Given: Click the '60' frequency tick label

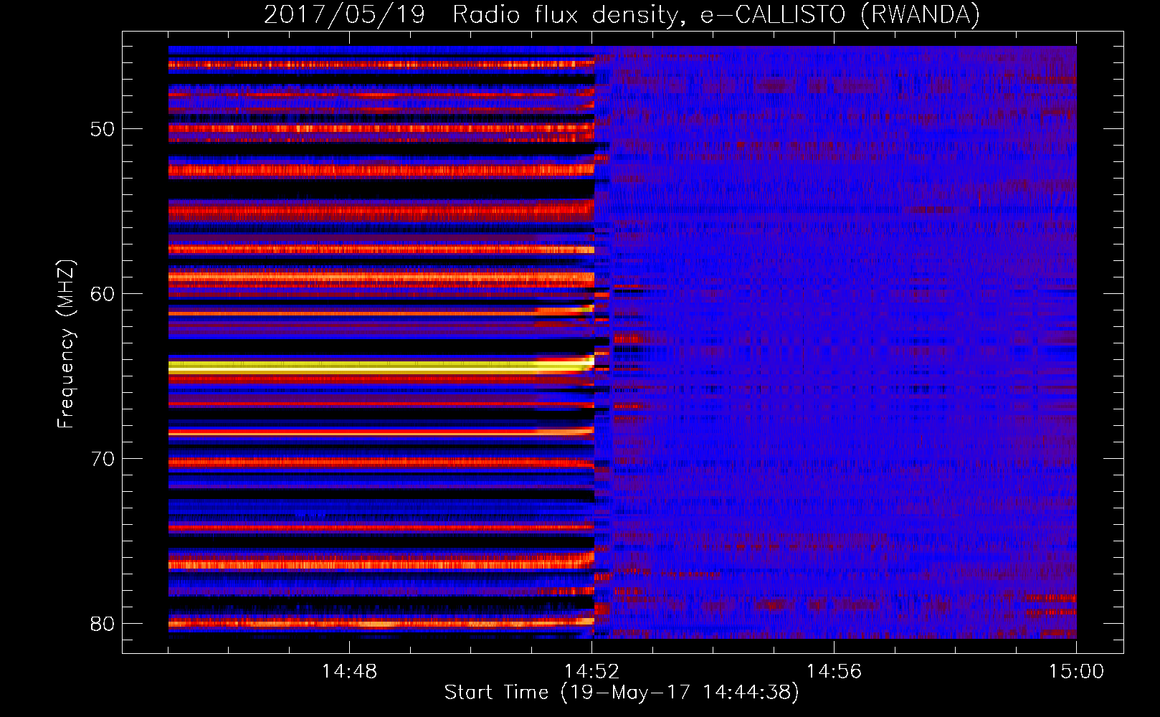Looking at the screenshot, I should pos(103,294).
